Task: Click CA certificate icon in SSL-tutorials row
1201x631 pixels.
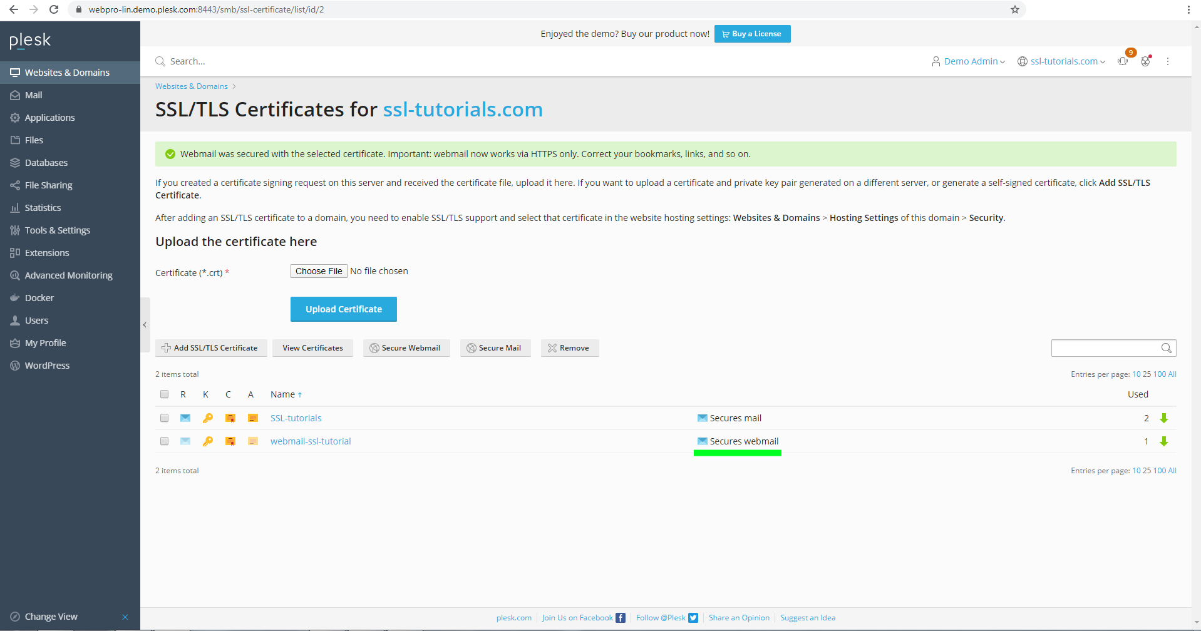Action: tap(253, 418)
